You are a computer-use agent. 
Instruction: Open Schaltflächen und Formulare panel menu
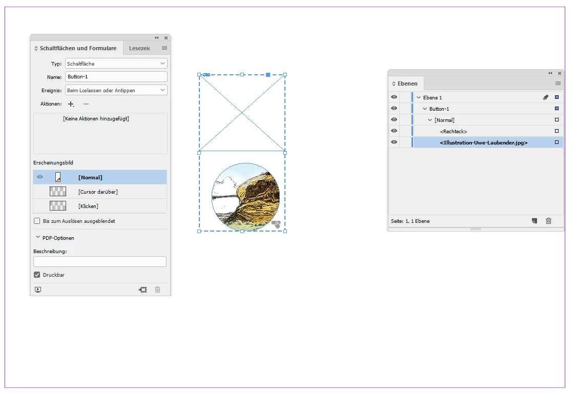(x=164, y=48)
